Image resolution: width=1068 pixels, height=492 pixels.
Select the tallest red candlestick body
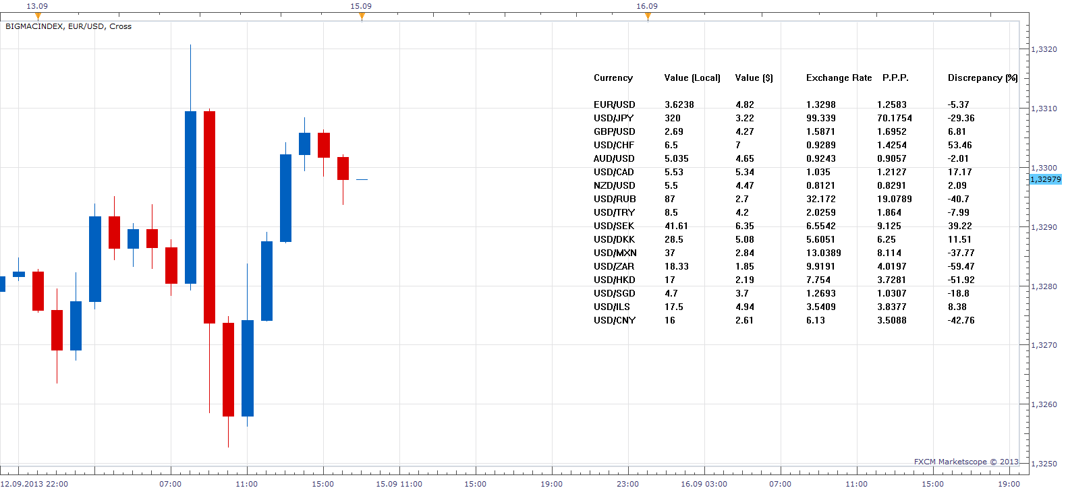point(209,217)
